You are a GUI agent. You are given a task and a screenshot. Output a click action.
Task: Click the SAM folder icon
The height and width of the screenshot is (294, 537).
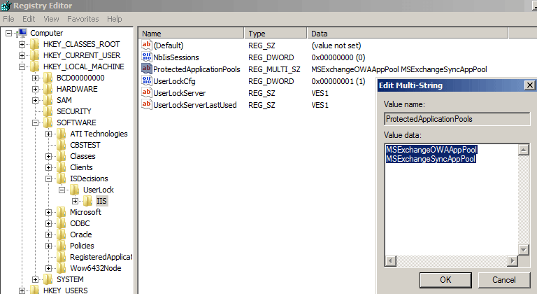[x=48, y=100]
